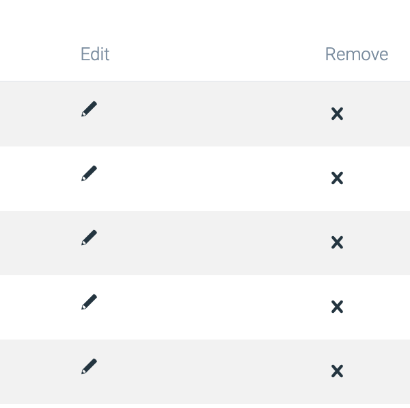Screen dimensions: 410x408
Task: Click the Remove column header
Action: pos(356,54)
